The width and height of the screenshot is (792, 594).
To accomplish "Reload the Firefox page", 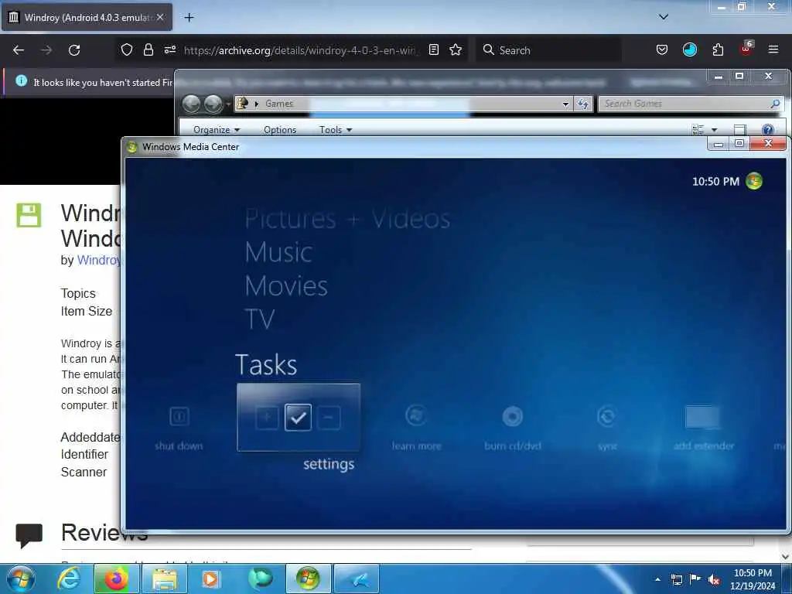I will pos(74,50).
